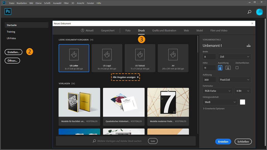Open the Datei menu

tap(12, 3)
